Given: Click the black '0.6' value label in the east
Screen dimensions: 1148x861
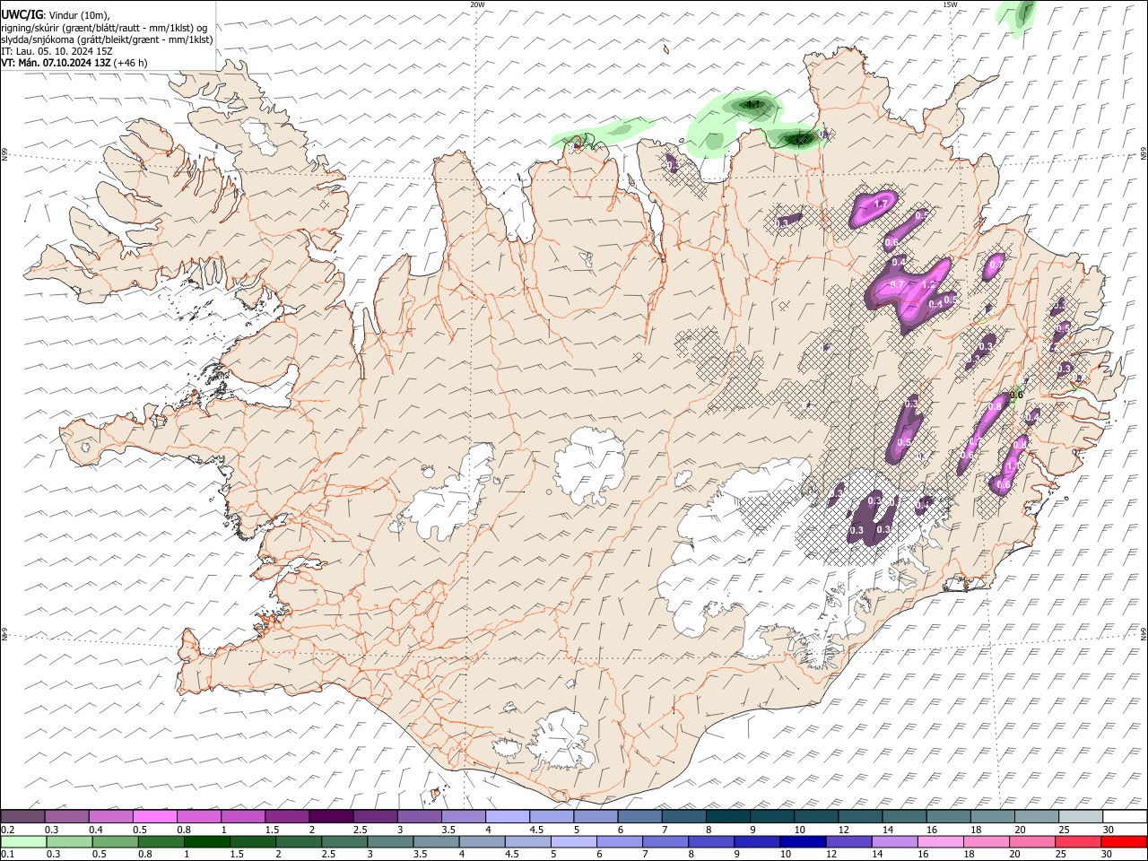Looking at the screenshot, I should (x=1016, y=395).
